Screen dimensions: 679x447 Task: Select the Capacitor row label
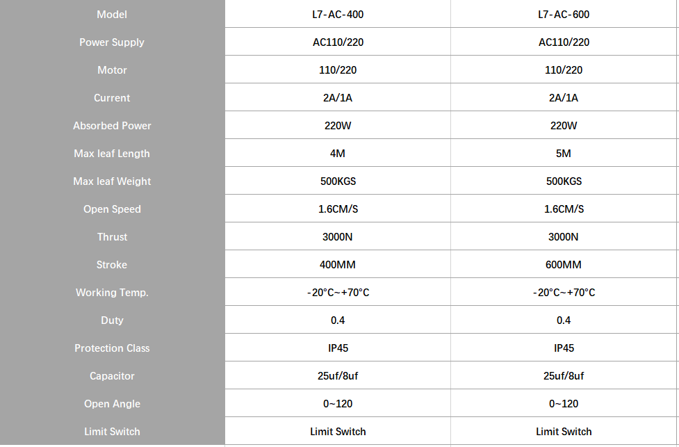point(112,375)
